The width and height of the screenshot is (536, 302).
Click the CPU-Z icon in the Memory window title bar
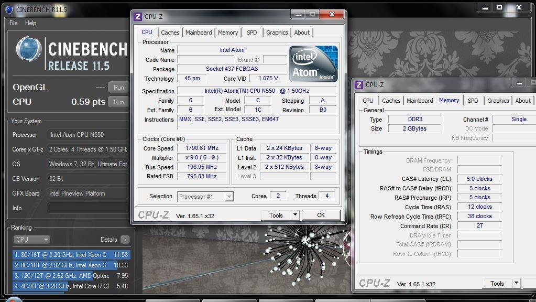click(359, 85)
